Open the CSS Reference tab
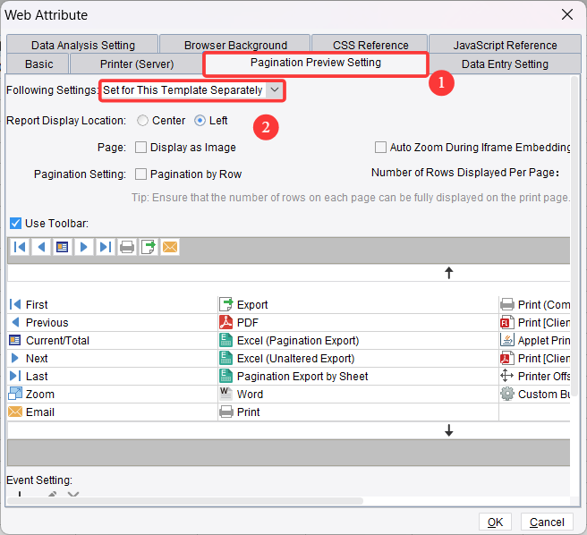 (x=370, y=45)
